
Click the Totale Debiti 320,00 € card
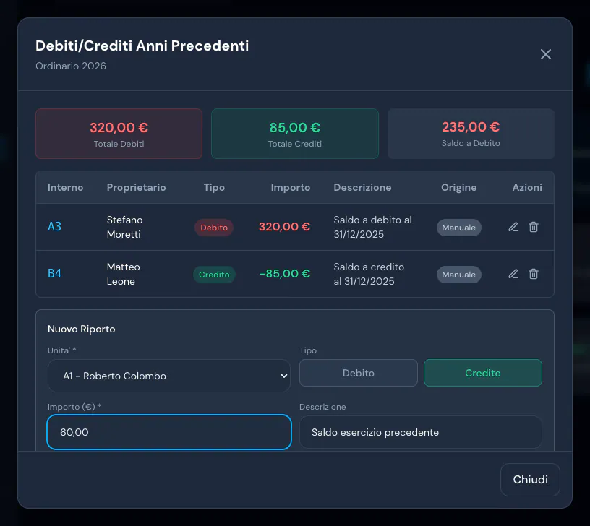coord(119,134)
